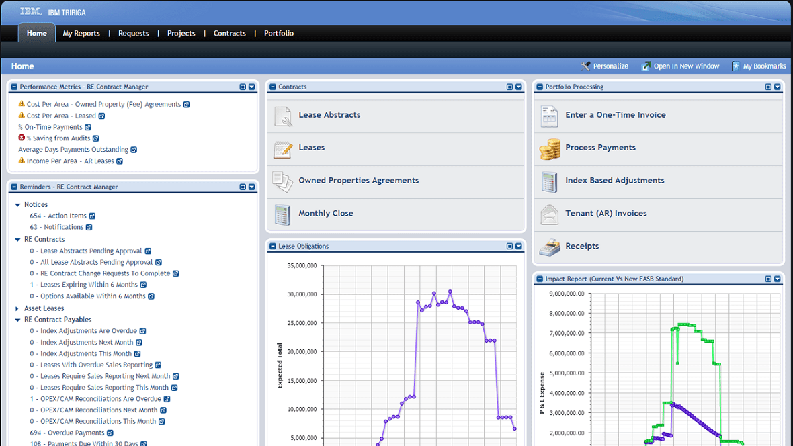Maximize the Performance Metrics portal section
793x446 pixels.
click(243, 87)
